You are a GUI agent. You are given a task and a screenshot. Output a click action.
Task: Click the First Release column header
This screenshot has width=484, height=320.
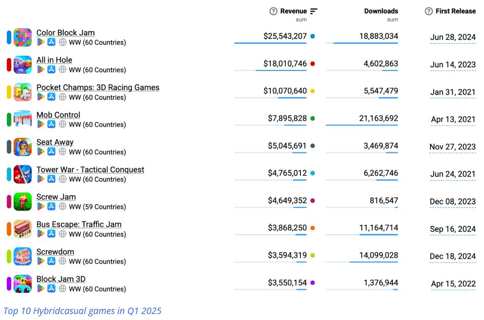click(x=455, y=11)
